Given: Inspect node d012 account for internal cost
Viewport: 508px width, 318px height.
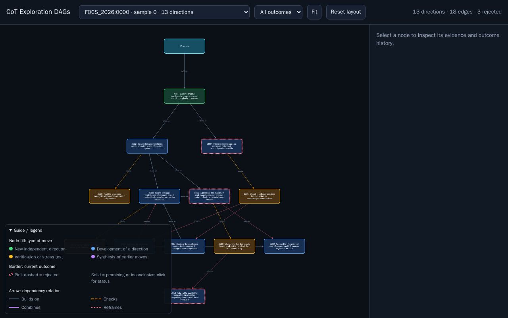Looking at the screenshot, I should [x=285, y=246].
